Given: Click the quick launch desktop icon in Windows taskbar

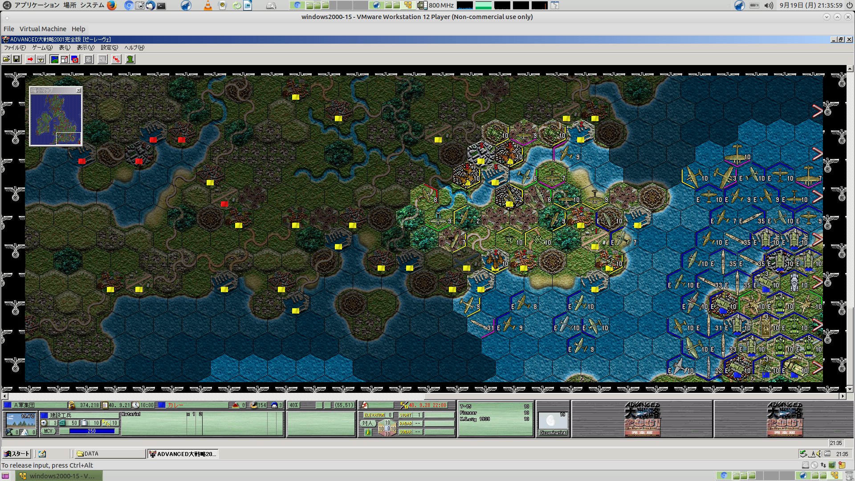Looking at the screenshot, I should 42,454.
